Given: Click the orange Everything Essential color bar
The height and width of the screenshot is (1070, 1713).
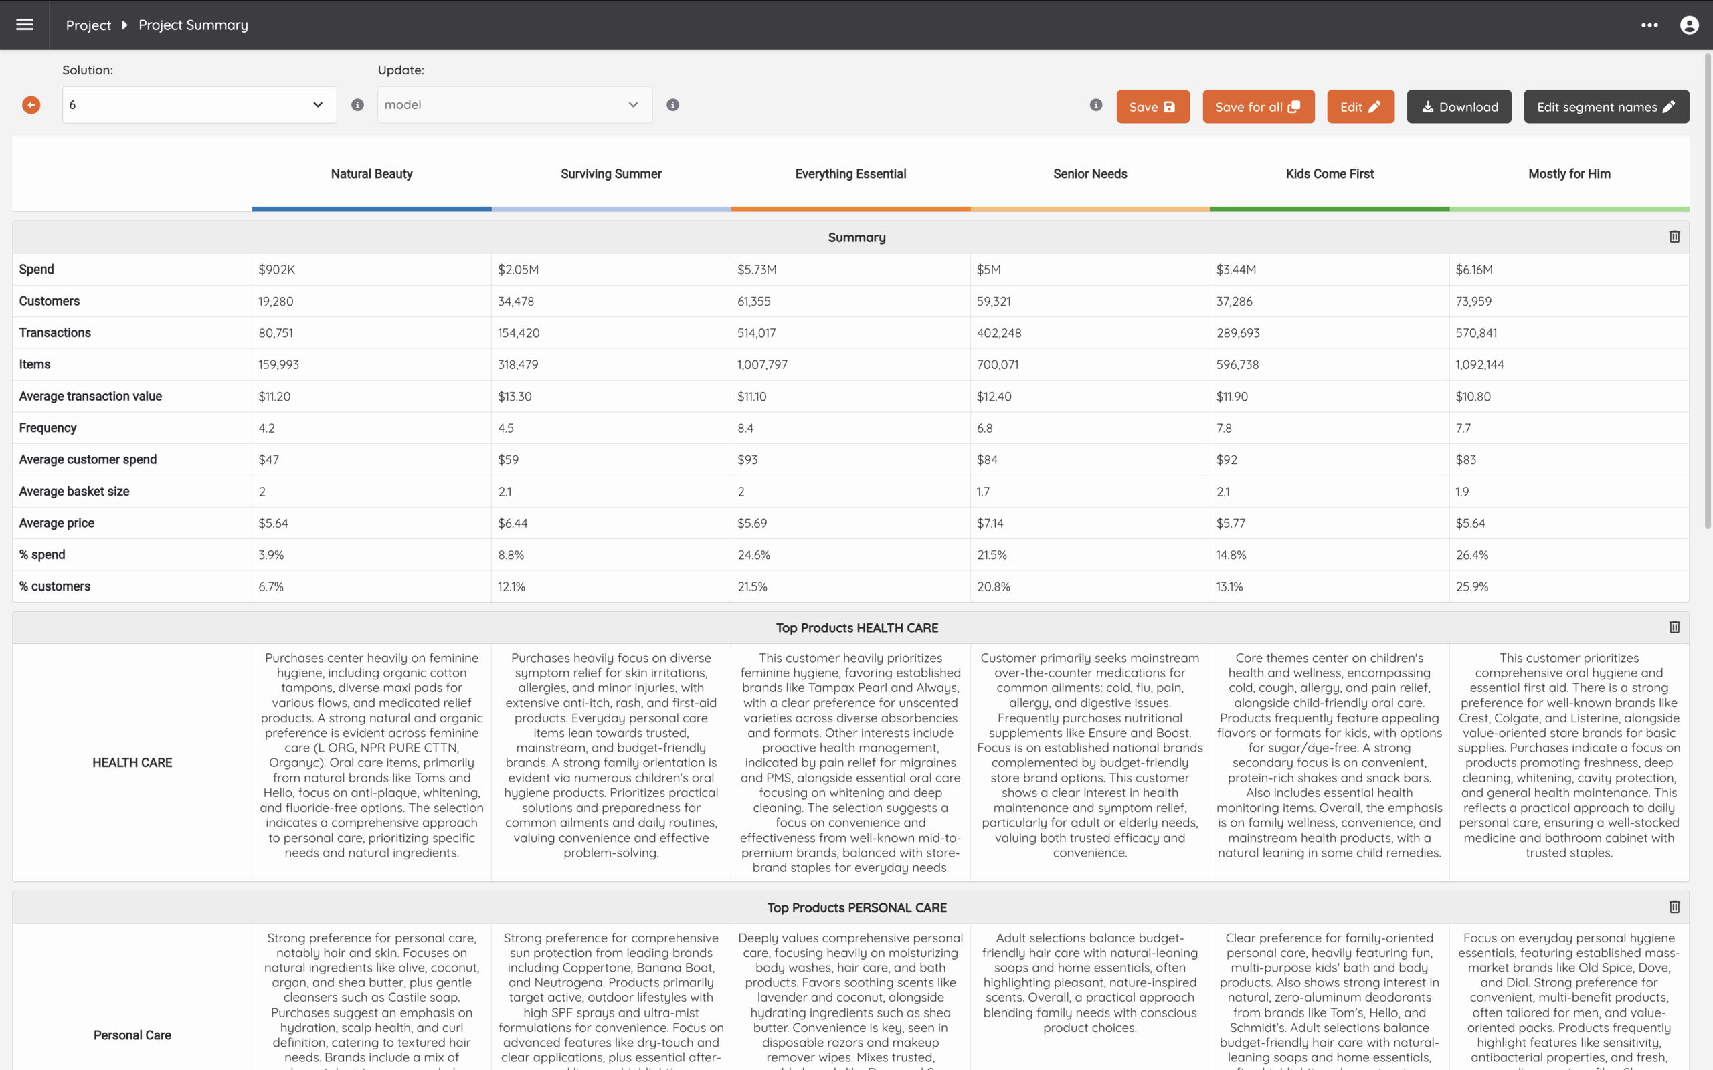Looking at the screenshot, I should (850, 209).
